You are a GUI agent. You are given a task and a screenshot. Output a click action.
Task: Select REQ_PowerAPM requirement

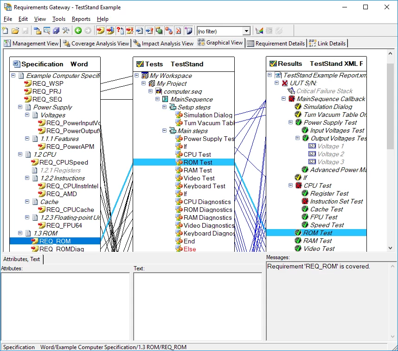(71, 147)
